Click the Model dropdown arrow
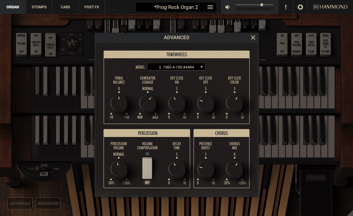 click(202, 67)
